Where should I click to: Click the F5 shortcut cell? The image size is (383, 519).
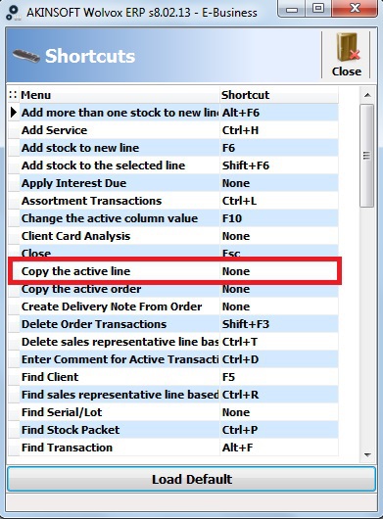[279, 377]
